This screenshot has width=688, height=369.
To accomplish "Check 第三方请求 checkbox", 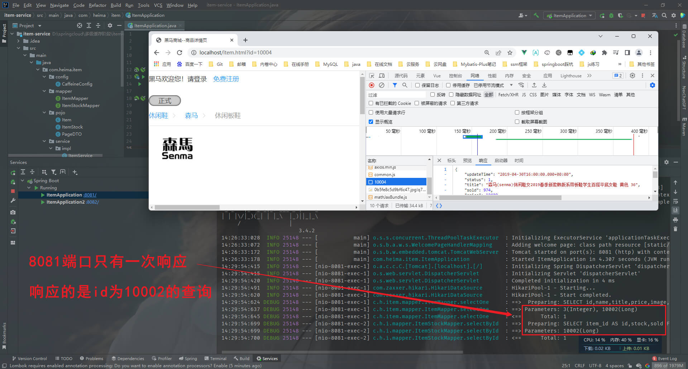I will (x=453, y=103).
